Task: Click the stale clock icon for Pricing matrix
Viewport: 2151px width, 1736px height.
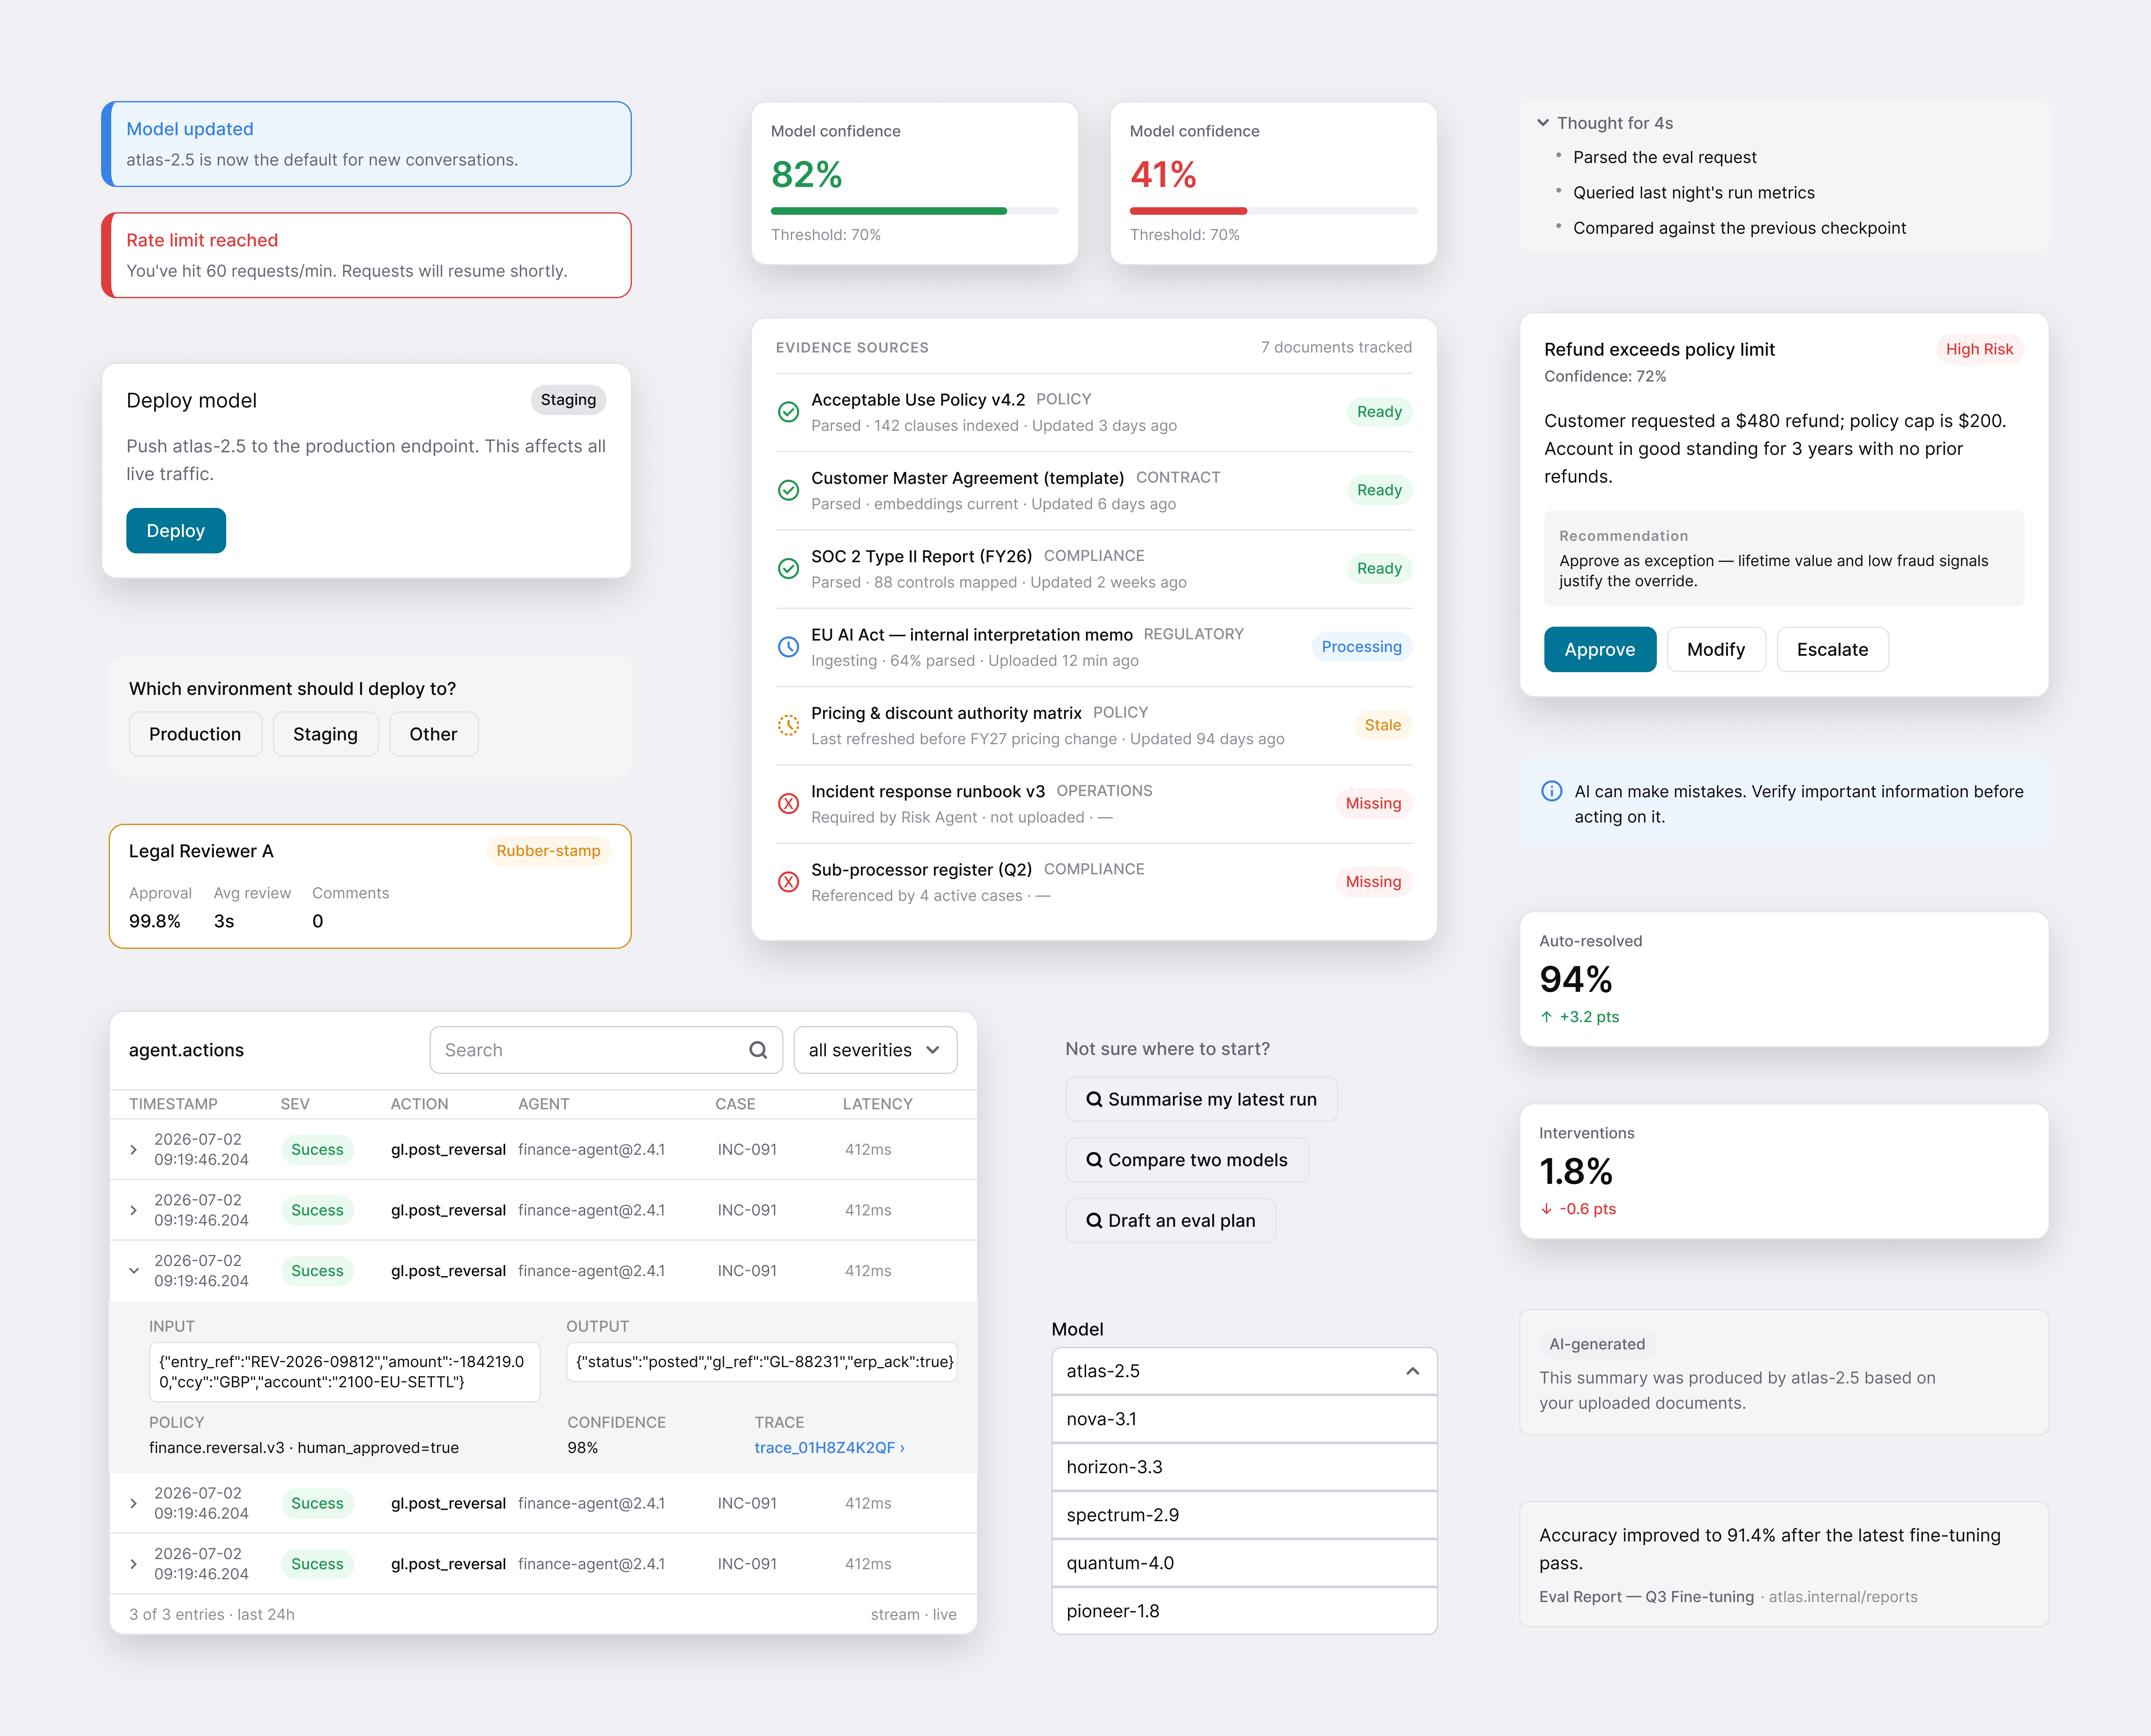Action: point(788,725)
